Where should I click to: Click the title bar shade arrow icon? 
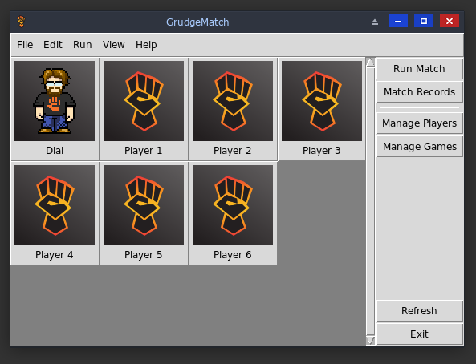point(375,22)
